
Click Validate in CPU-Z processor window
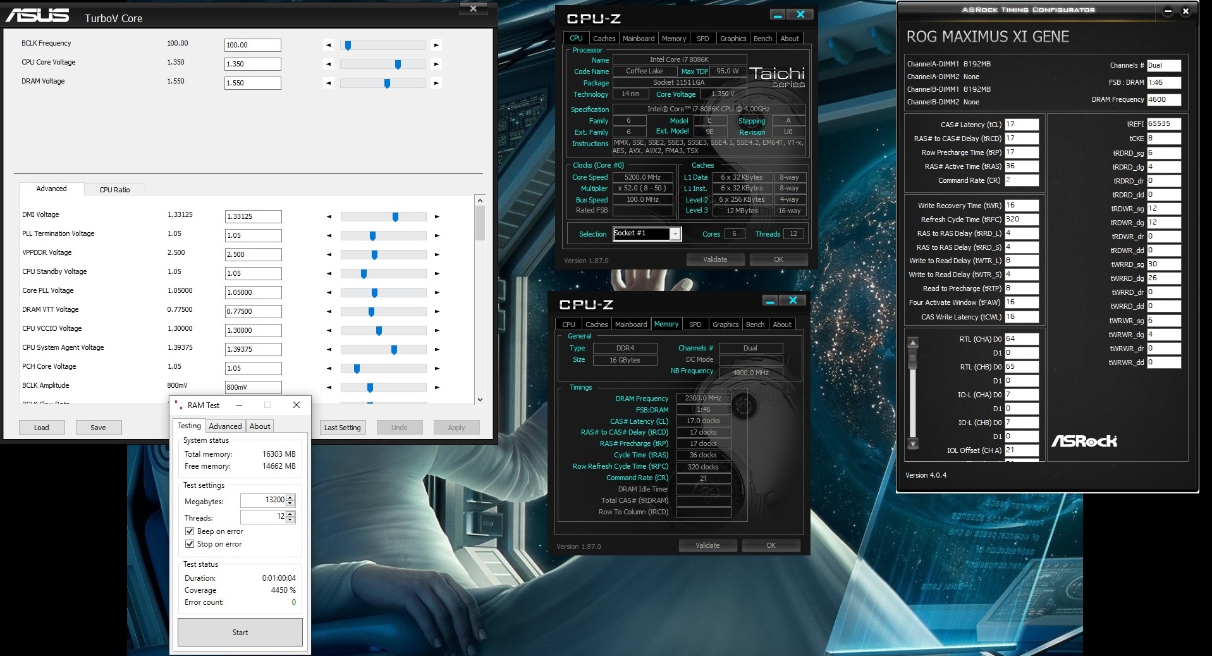pyautogui.click(x=715, y=259)
